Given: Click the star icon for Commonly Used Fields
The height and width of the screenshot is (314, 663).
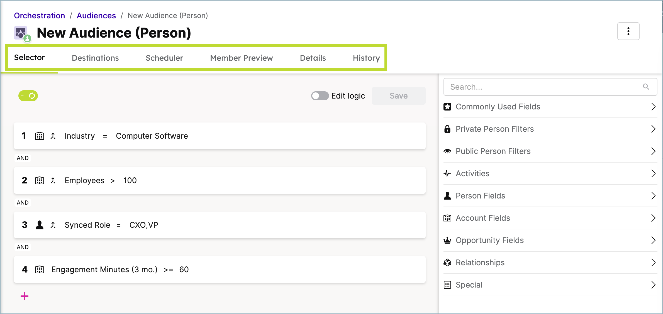Looking at the screenshot, I should click(x=447, y=107).
